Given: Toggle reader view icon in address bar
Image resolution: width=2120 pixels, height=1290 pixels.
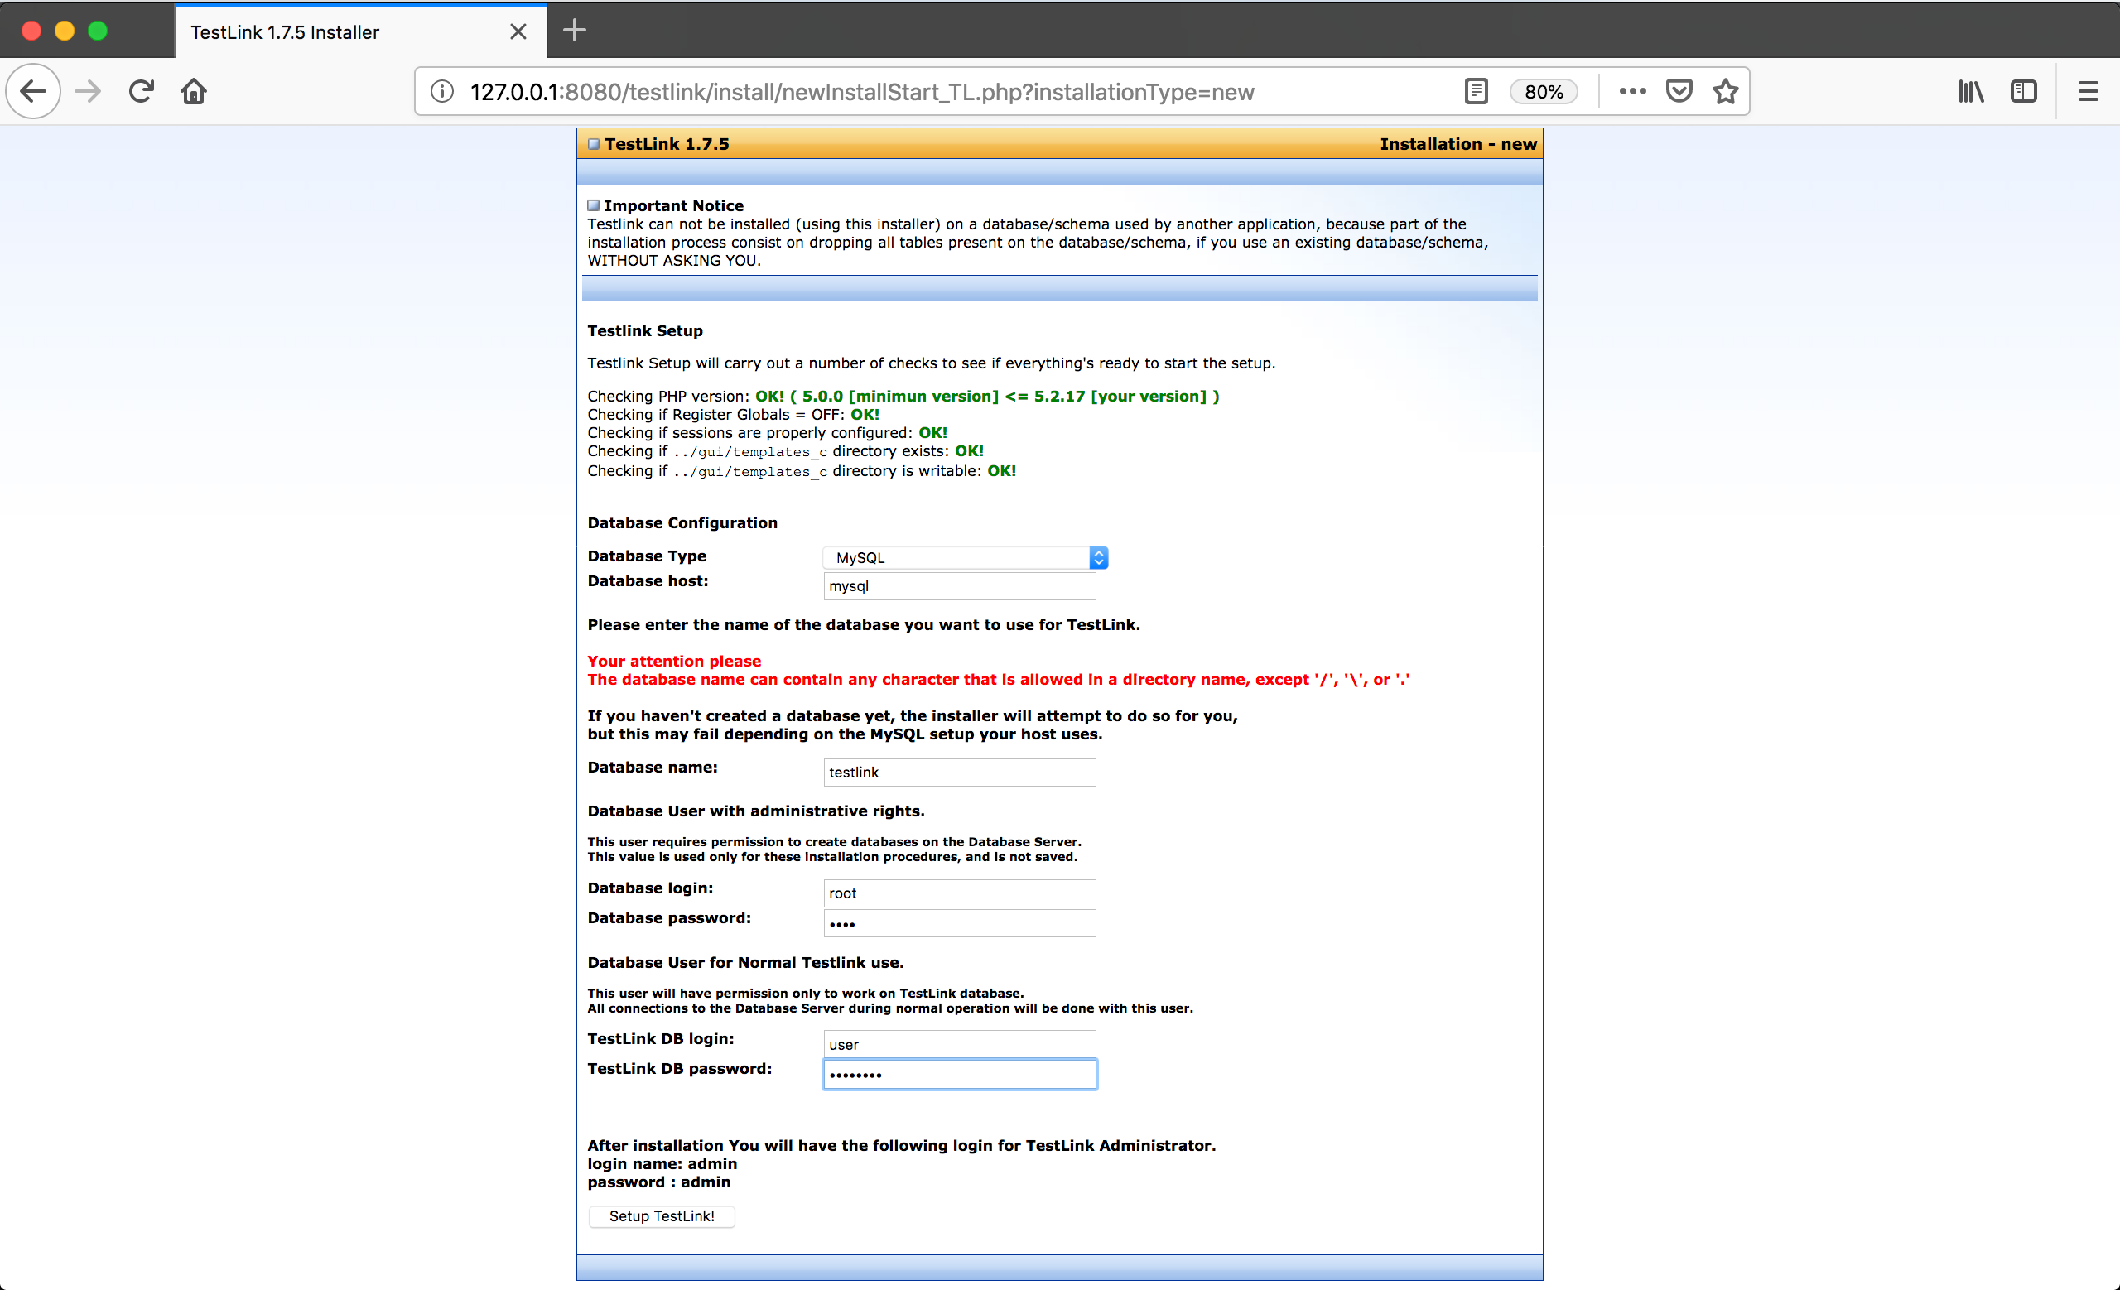Looking at the screenshot, I should click(x=1476, y=91).
